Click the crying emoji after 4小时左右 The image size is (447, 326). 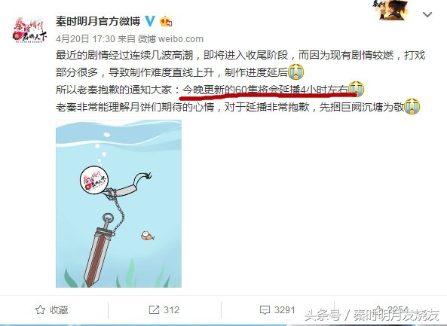click(x=357, y=89)
